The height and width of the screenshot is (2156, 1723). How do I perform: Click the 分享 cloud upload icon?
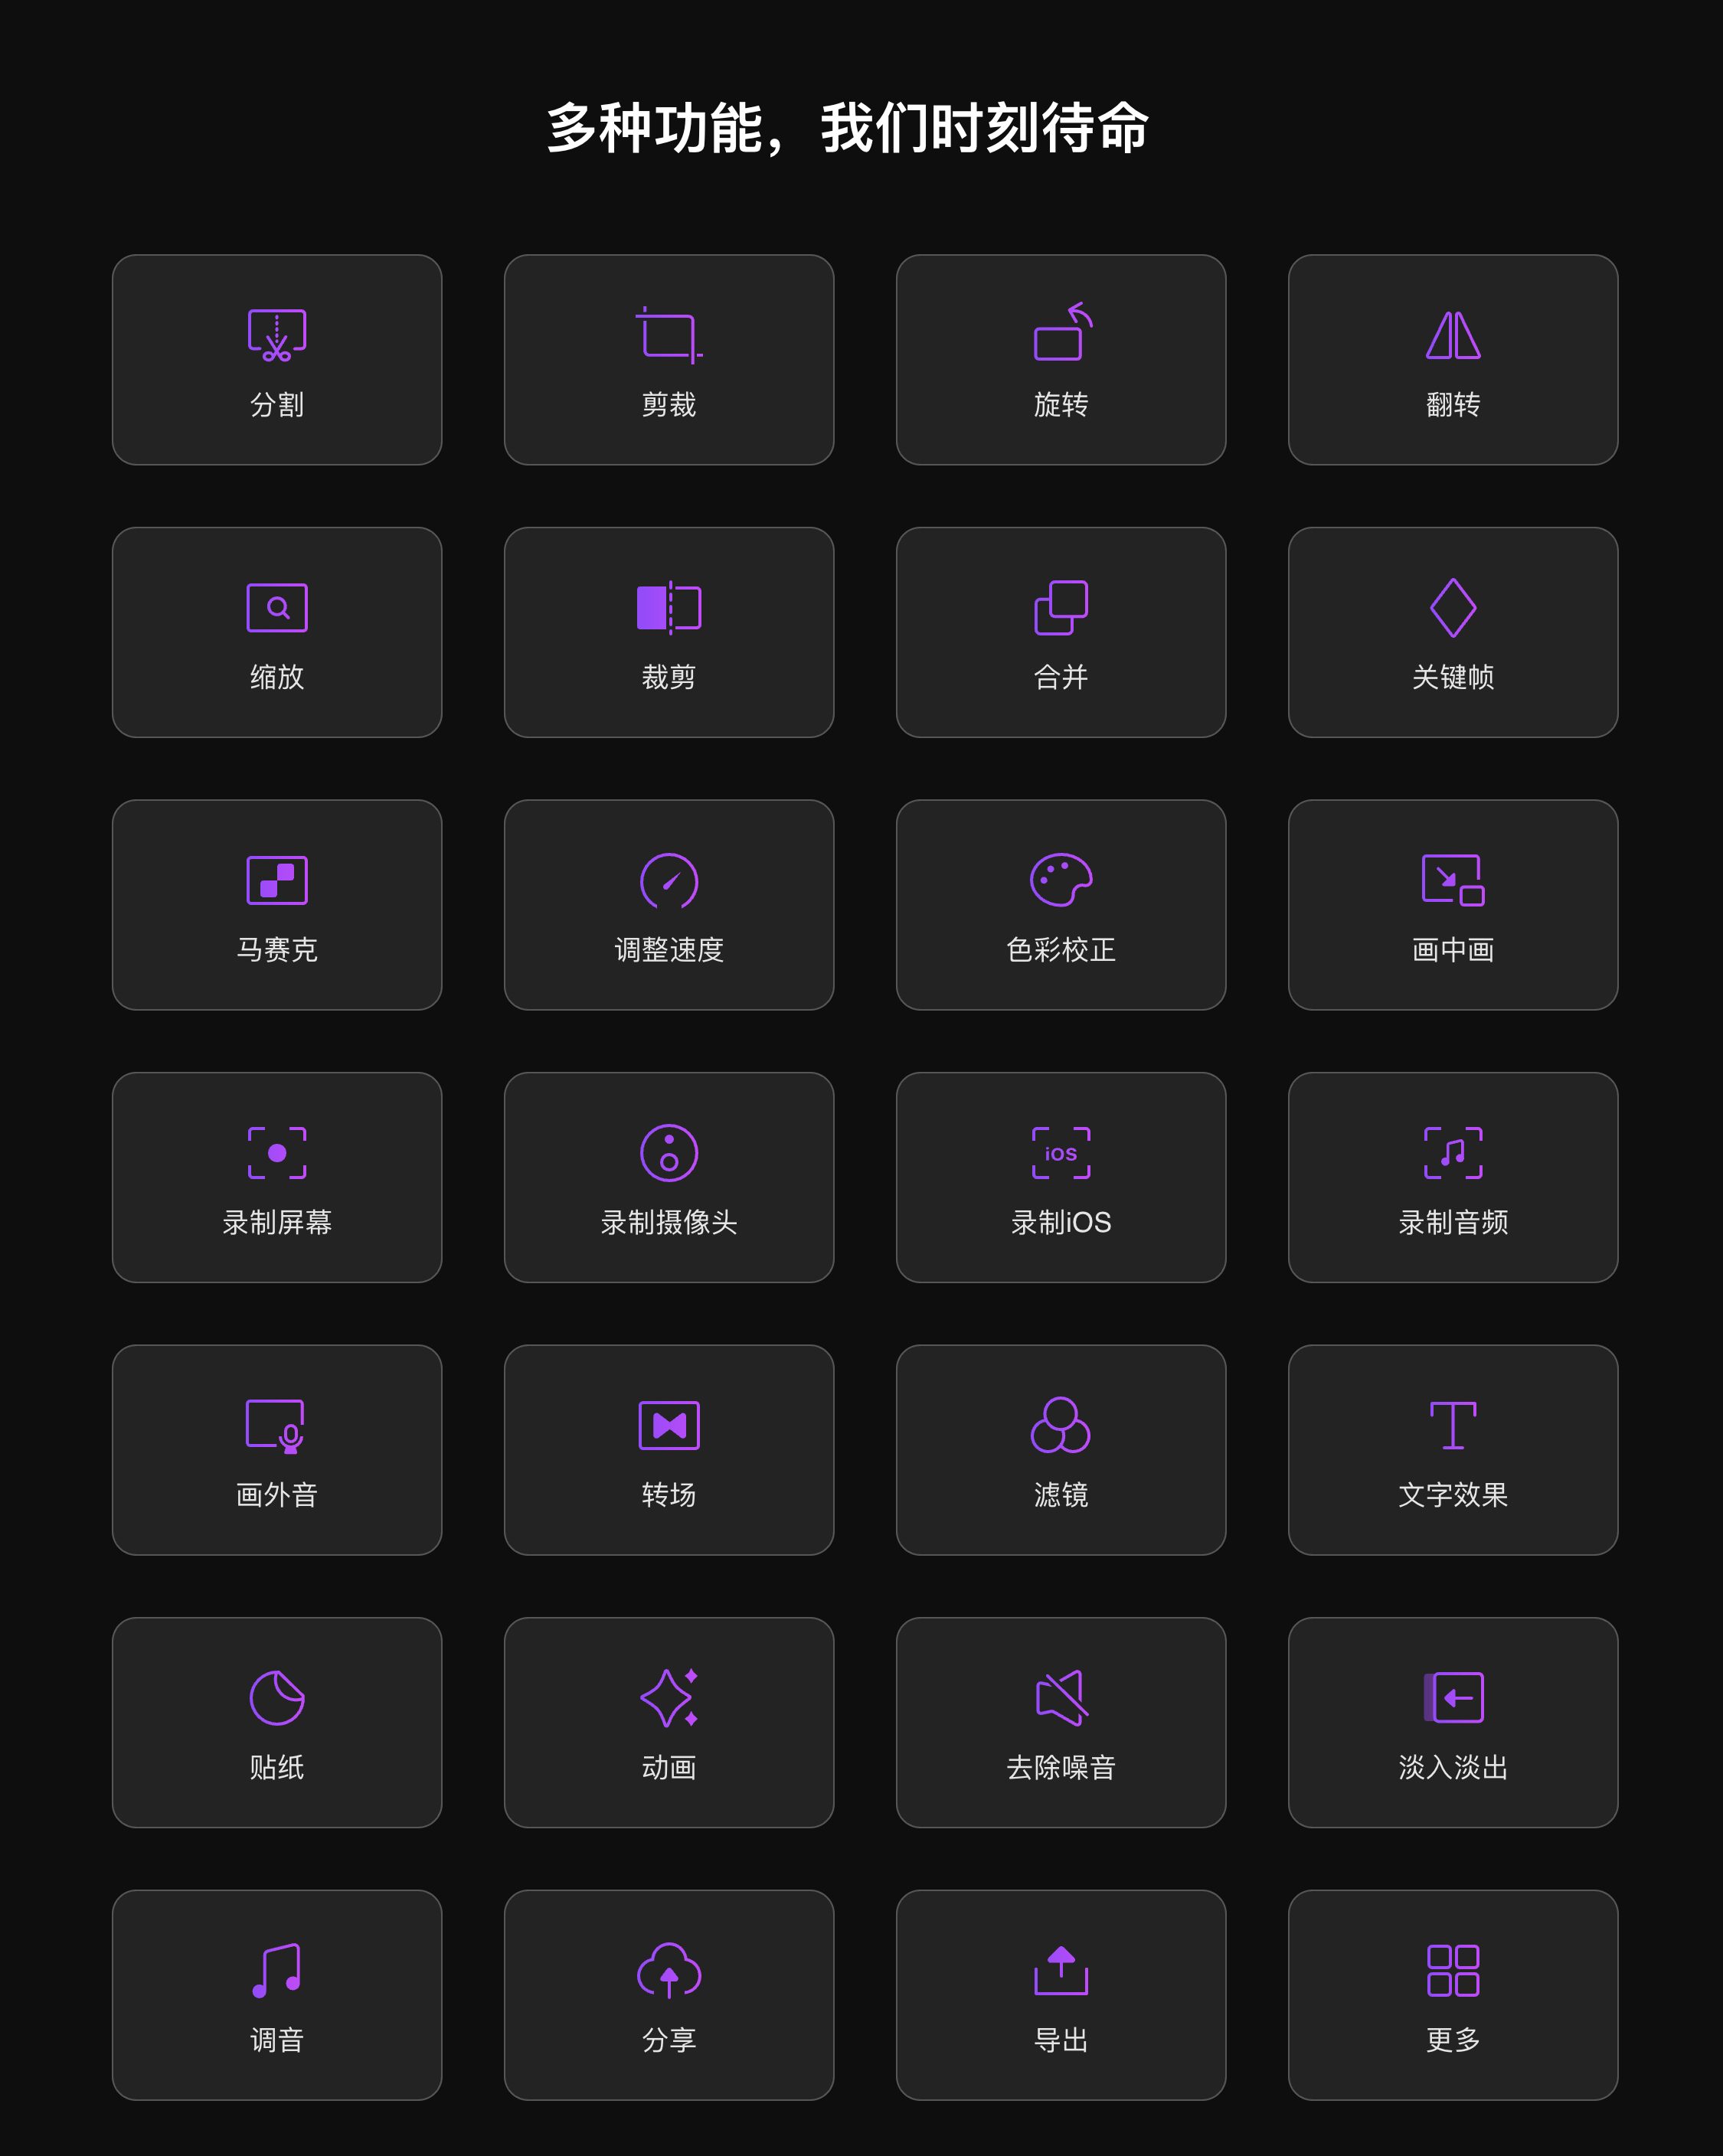[669, 1970]
